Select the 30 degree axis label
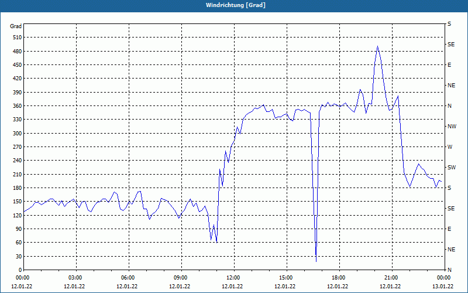 (x=19, y=257)
